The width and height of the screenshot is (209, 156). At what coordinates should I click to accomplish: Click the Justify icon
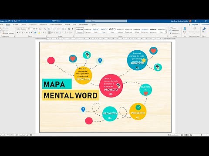57,32
